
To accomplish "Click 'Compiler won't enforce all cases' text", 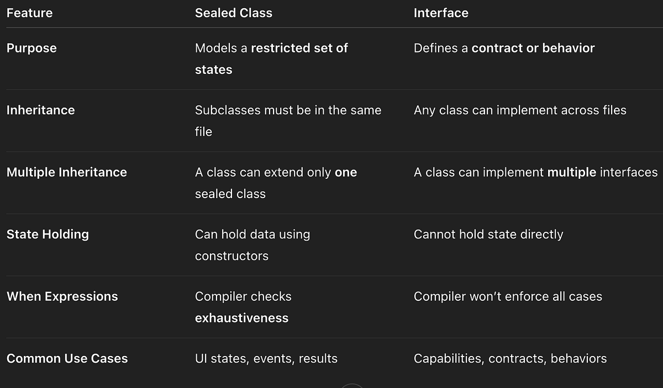I will tap(508, 296).
